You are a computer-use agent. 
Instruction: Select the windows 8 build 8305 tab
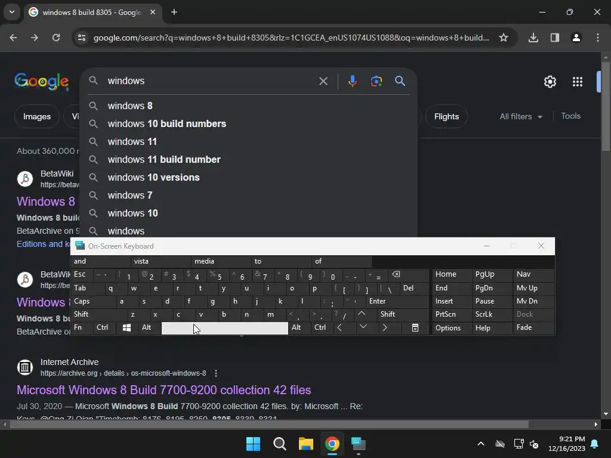coord(92,12)
